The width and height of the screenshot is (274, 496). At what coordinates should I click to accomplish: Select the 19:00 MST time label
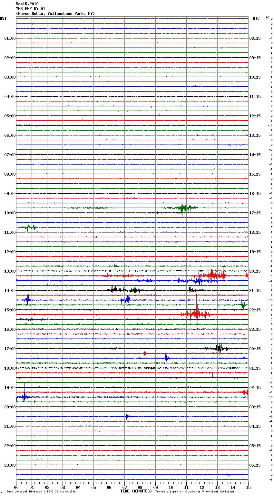pyautogui.click(x=10, y=388)
